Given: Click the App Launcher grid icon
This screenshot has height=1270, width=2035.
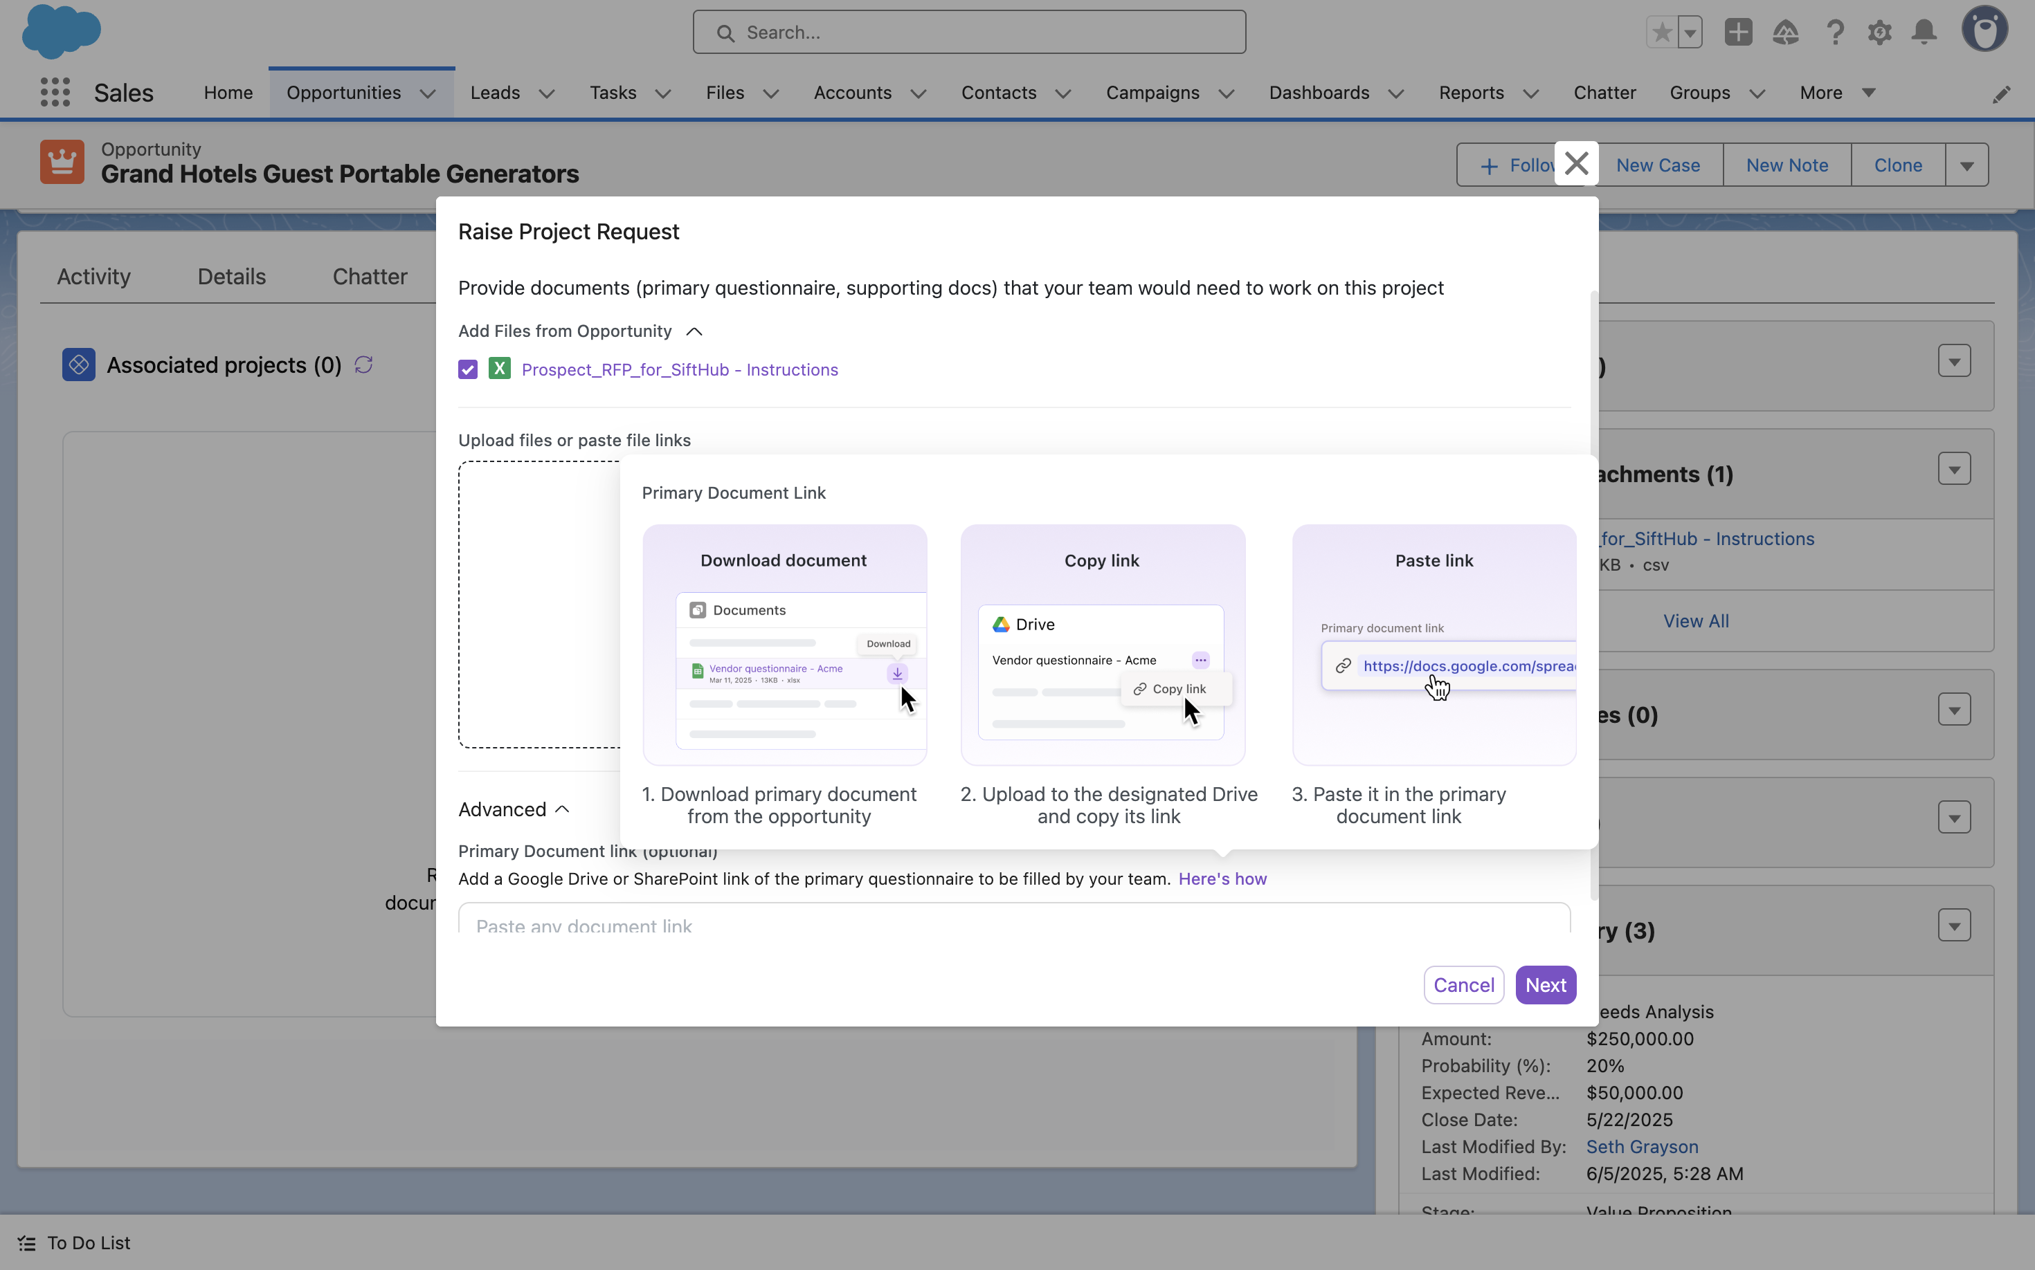Looking at the screenshot, I should pyautogui.click(x=55, y=93).
